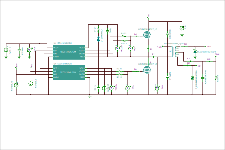The image size is (225, 150).
Task: Click the IgL current arrow
Action: click(136, 71)
